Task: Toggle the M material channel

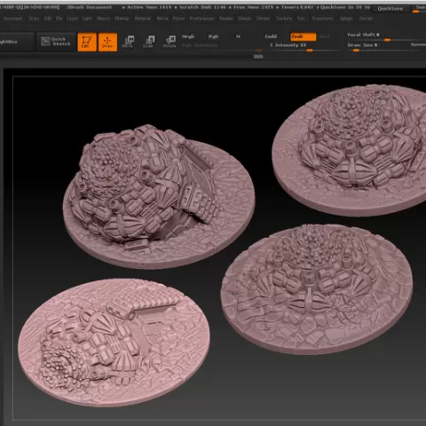Action: [x=238, y=36]
